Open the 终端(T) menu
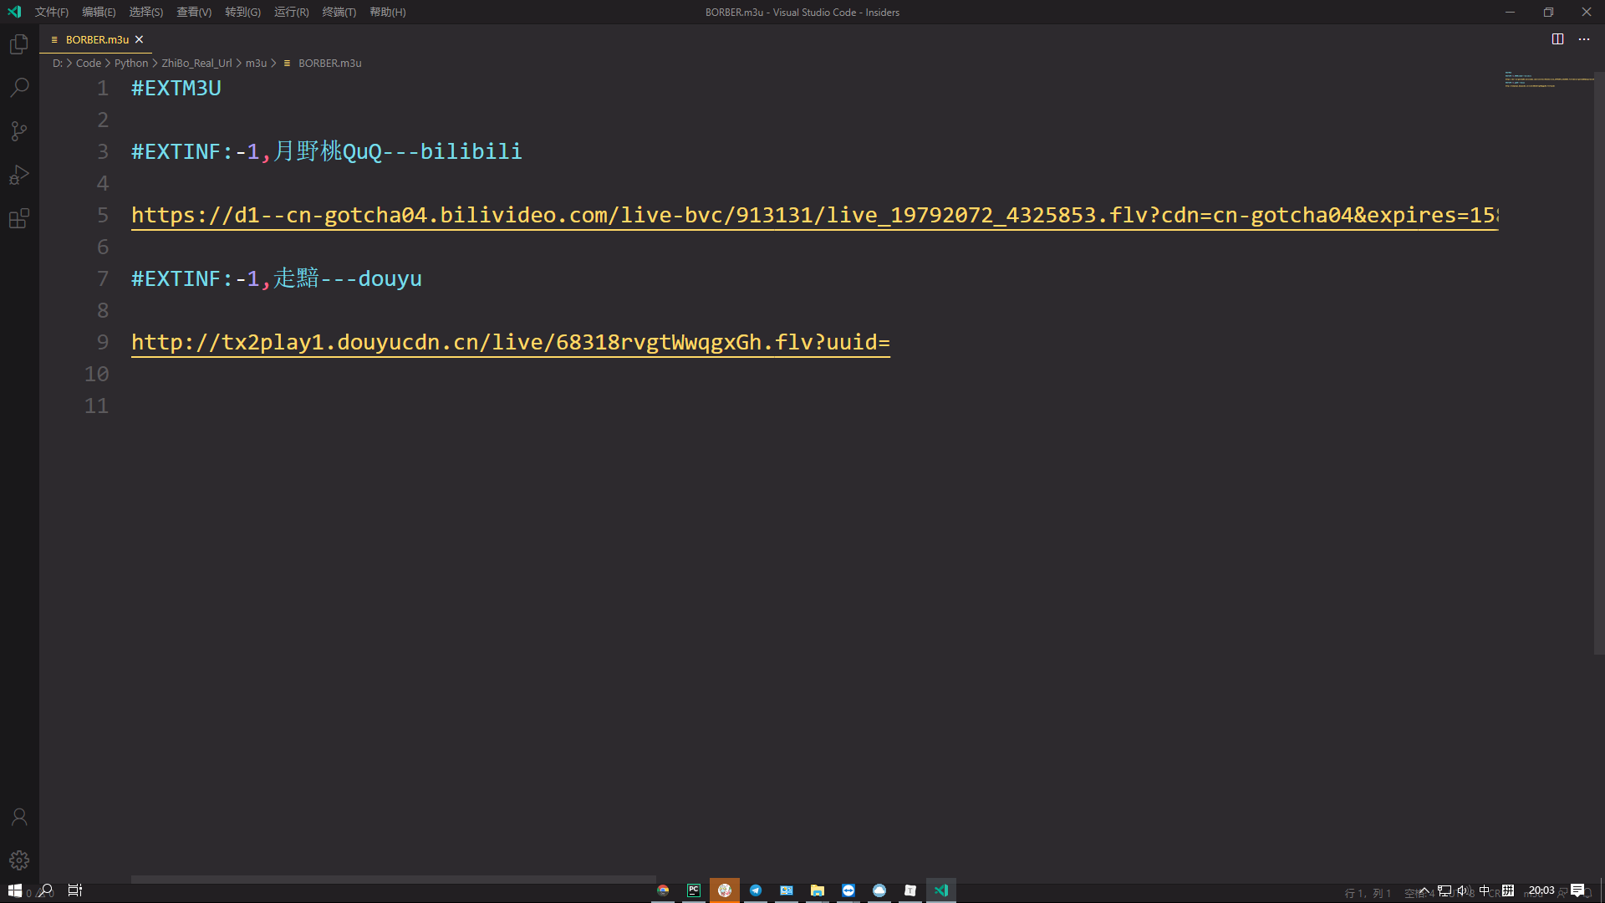Viewport: 1605px width, 903px height. click(x=339, y=12)
